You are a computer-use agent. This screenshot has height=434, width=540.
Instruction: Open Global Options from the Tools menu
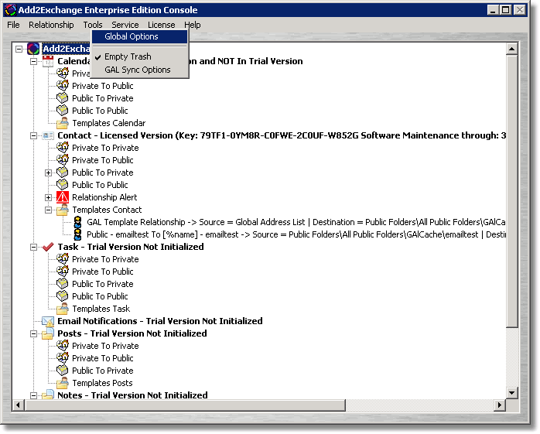[139, 36]
